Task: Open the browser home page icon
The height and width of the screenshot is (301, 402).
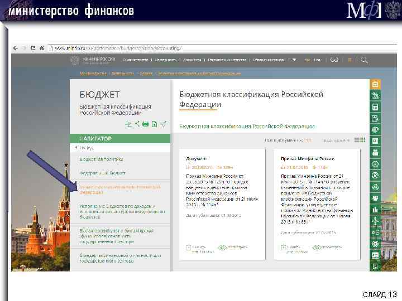Action: coord(41,48)
